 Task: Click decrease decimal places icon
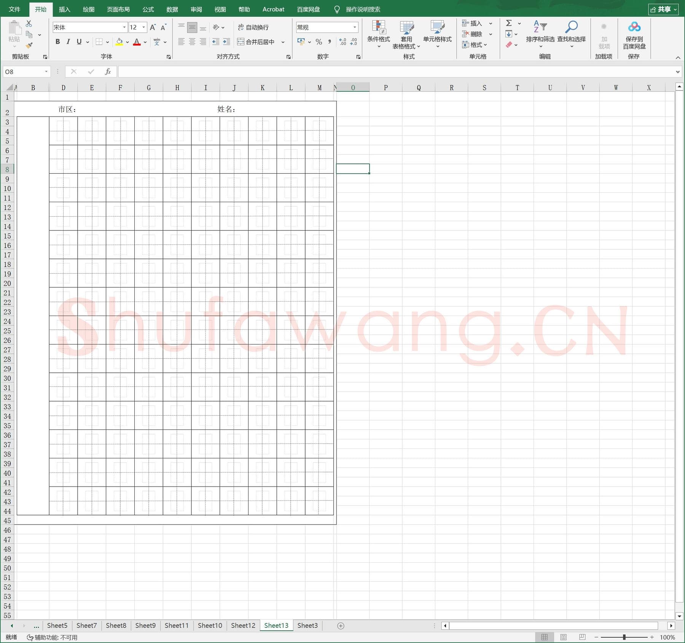(x=354, y=41)
